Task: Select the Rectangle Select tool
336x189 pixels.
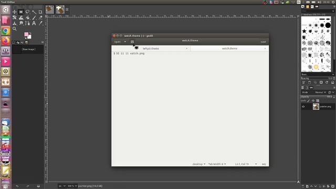Action: 21,12
